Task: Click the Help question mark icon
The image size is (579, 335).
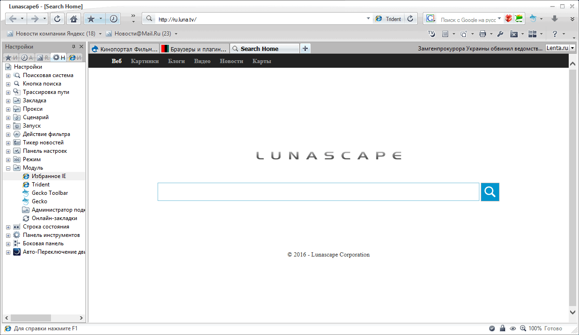Action: pyautogui.click(x=555, y=34)
